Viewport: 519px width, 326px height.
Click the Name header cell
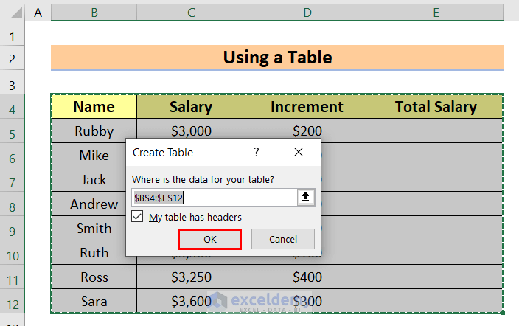(94, 107)
